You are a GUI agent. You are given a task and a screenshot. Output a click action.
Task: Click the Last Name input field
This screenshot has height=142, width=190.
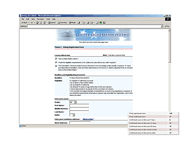click(x=79, y=112)
